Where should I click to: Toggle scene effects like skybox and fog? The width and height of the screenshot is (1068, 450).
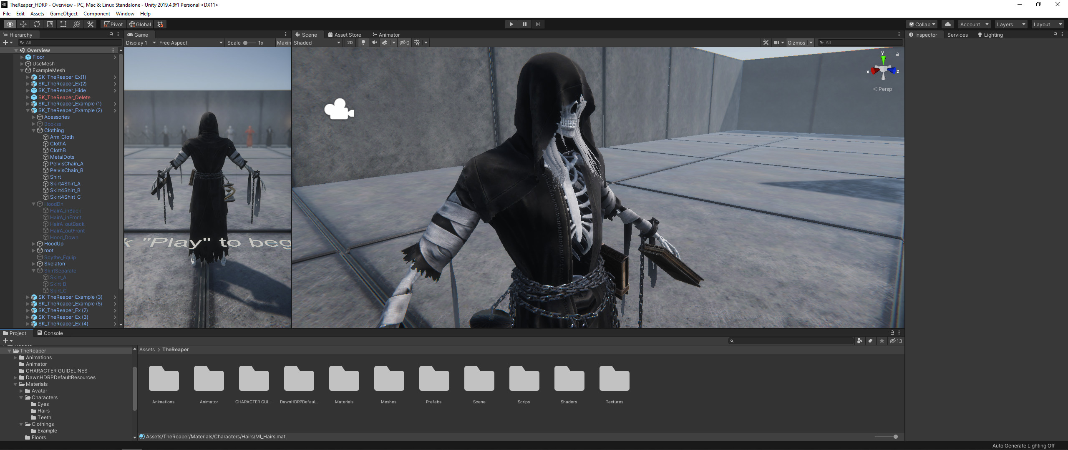point(385,42)
